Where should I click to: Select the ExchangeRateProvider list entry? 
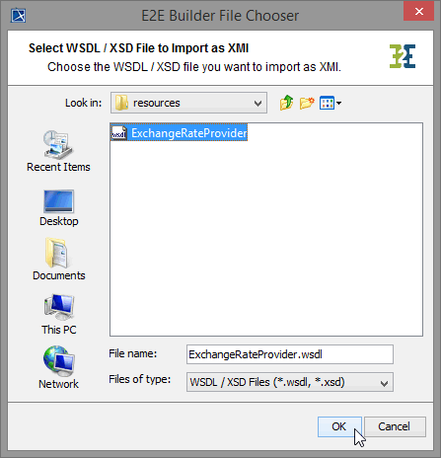tap(179, 133)
